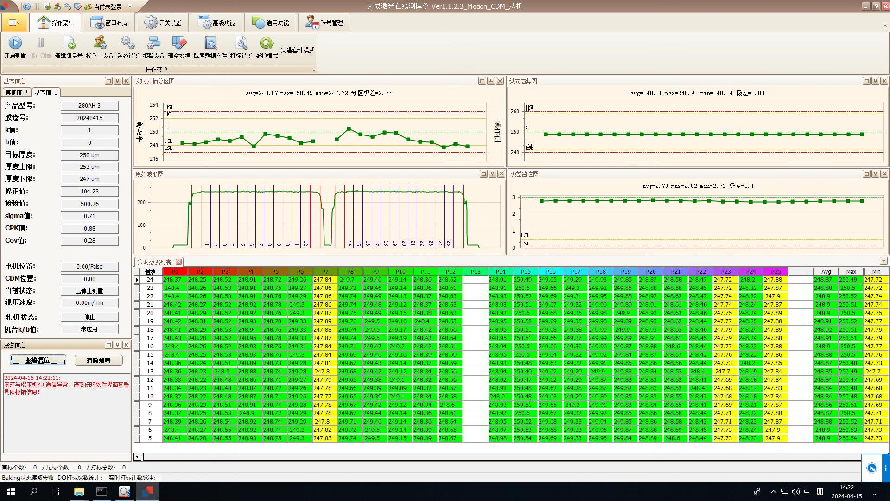Image resolution: width=890 pixels, height=501 pixels.
Task: Open 系统设置 system settings
Action: (128, 44)
